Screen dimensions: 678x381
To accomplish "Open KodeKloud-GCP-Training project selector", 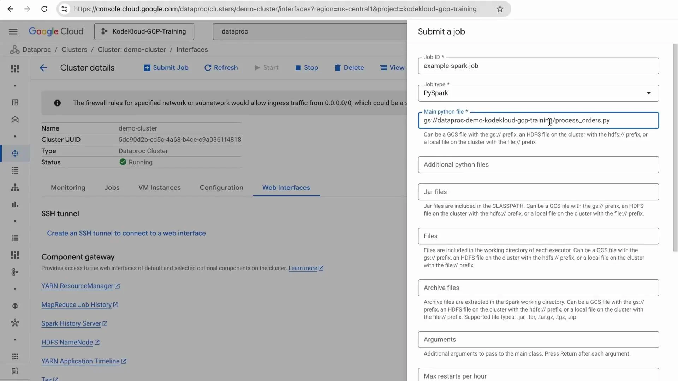I will (144, 31).
